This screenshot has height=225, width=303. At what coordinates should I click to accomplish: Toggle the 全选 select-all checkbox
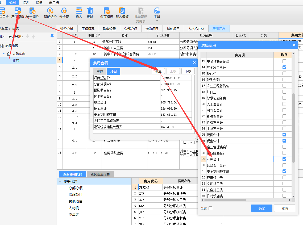(210, 208)
